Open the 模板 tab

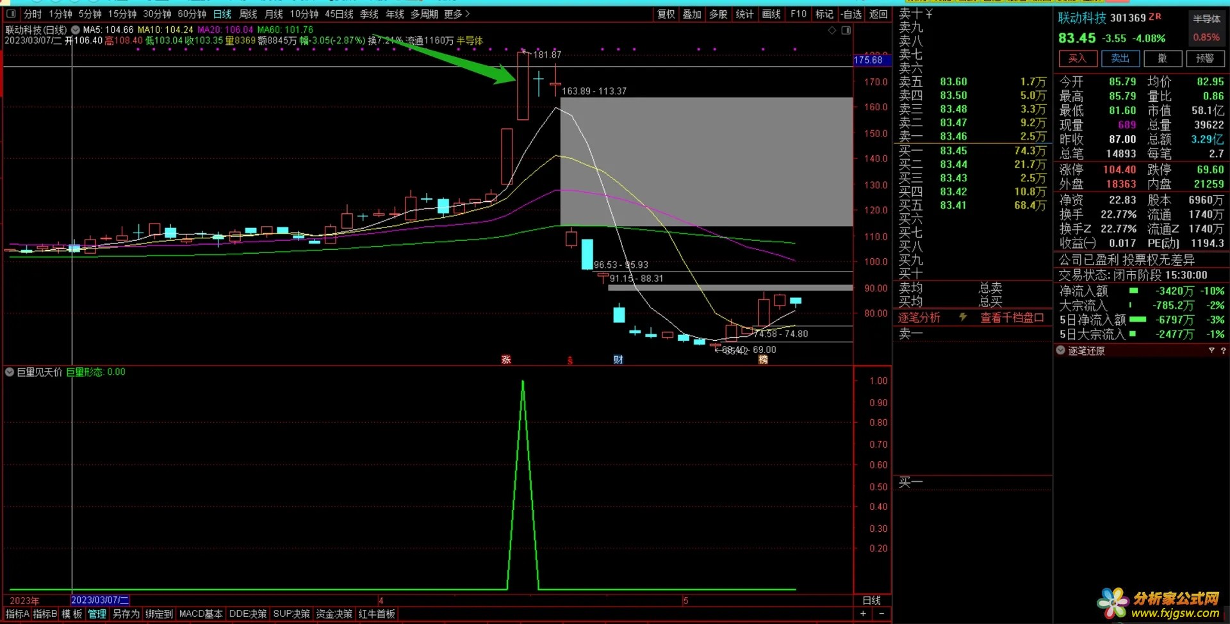click(72, 614)
